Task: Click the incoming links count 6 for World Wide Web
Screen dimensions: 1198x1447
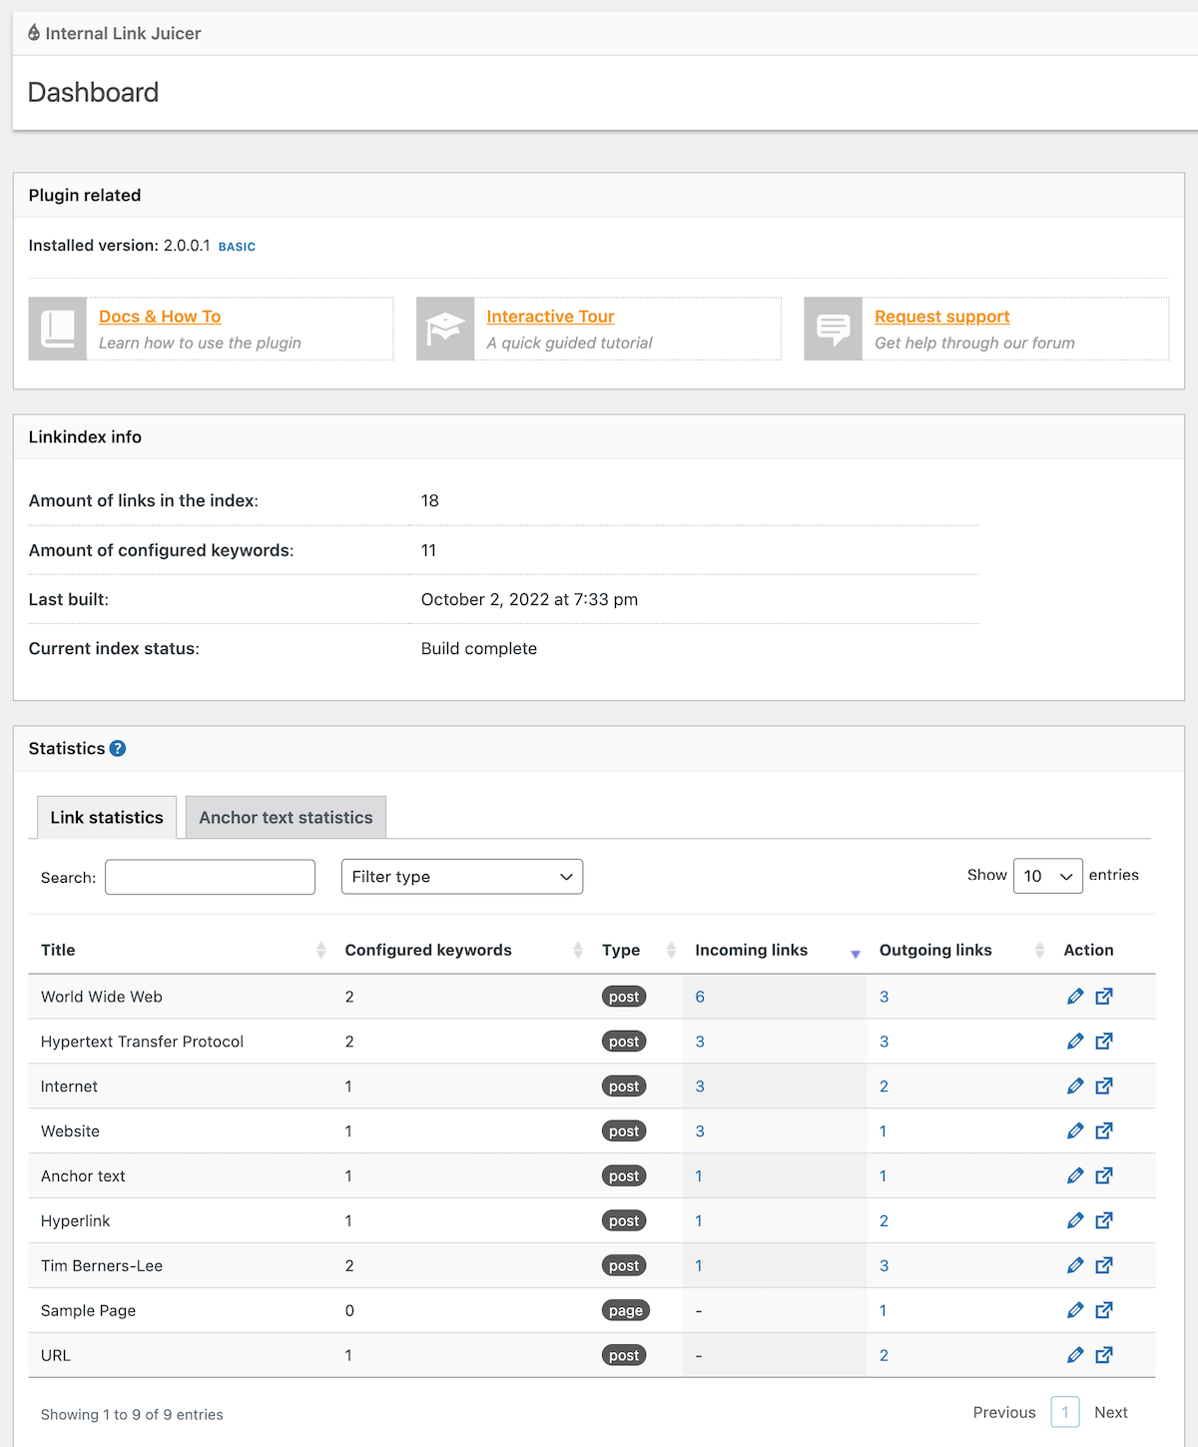Action: click(700, 997)
